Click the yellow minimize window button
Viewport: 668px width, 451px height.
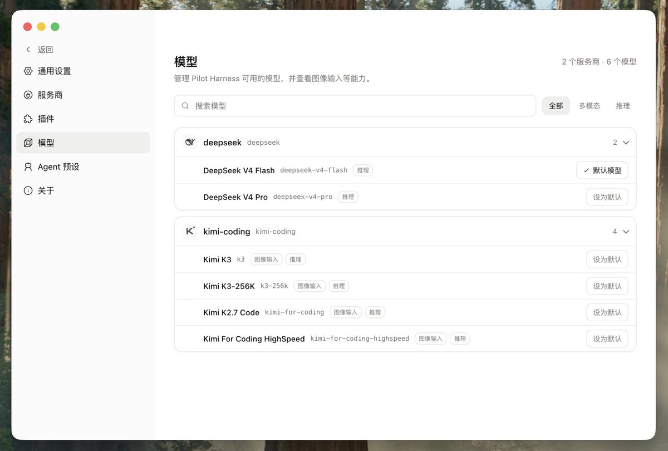41,27
